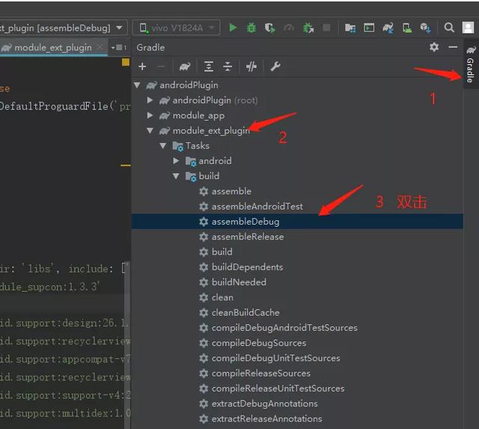Start debugging with the green bug icon
Viewport: 479px width, 429px height.
(x=251, y=28)
